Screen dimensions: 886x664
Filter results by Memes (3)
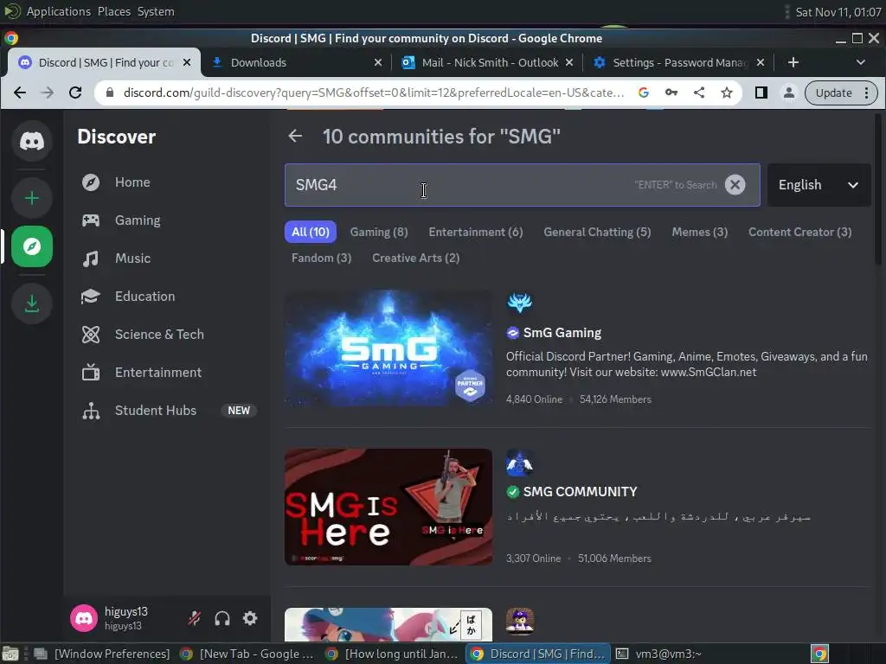tap(699, 232)
